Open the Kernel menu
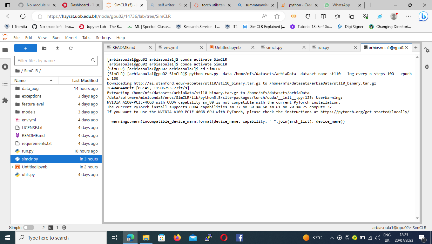432x244 pixels. tap(71, 37)
